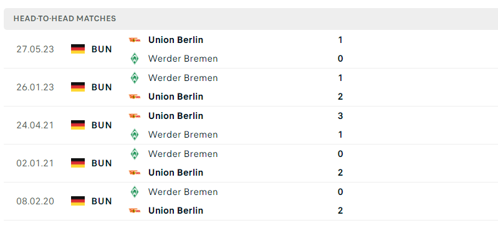Select BUN league label for 24.04.21
Viewport: 498px width, 228px height.
tap(102, 125)
